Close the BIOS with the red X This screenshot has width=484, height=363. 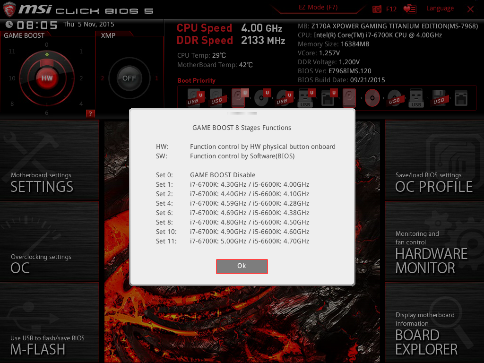(x=470, y=9)
